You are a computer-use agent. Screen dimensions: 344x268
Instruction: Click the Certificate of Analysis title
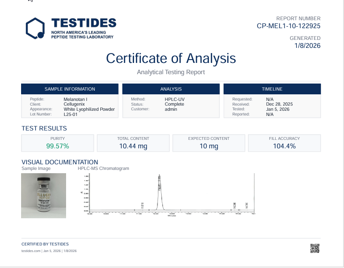(171, 58)
